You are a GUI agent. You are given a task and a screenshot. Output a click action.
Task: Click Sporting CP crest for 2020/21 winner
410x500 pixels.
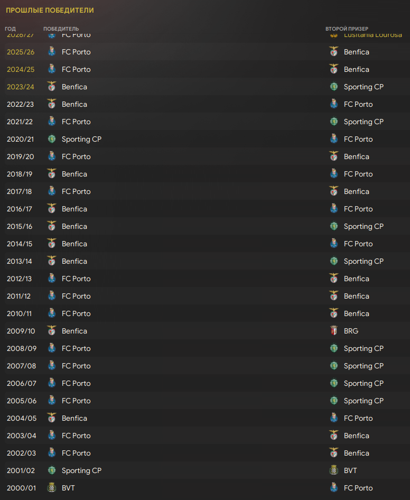[x=52, y=139]
